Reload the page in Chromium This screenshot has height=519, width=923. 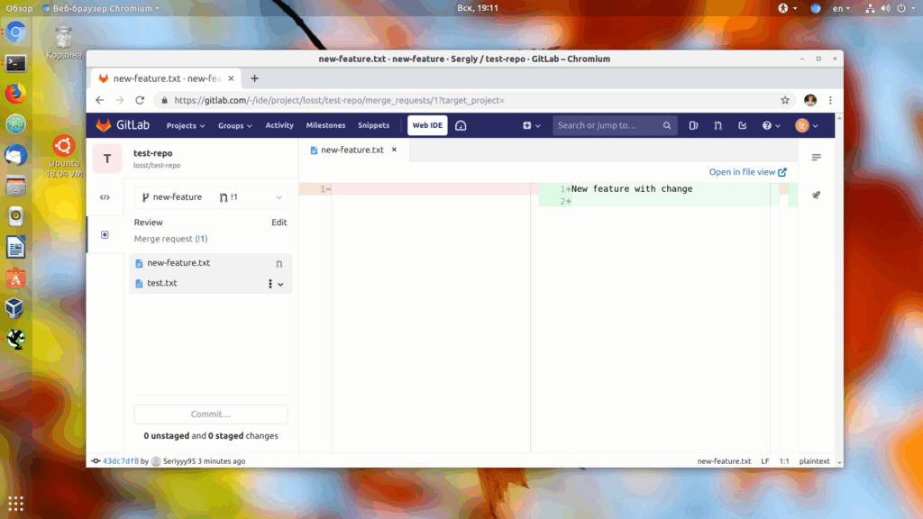140,100
